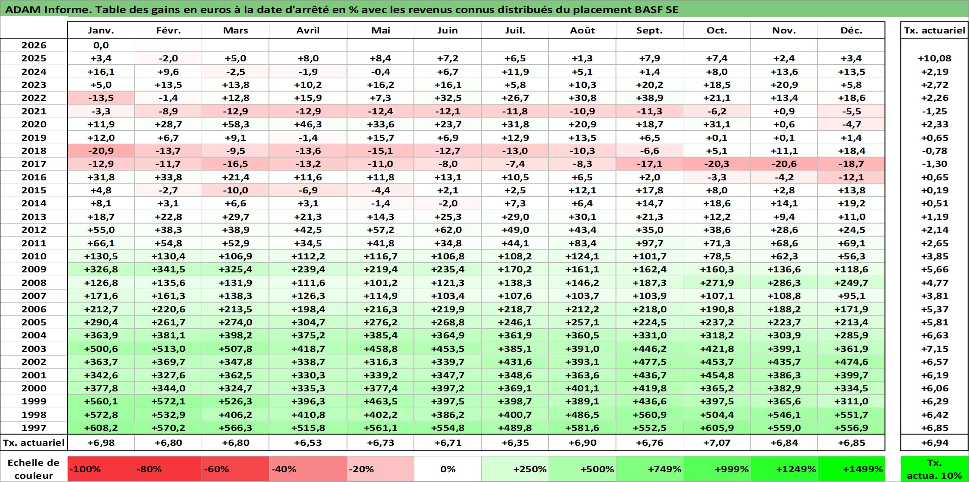Select the '-1,25' actuarial rate for 2021

[x=935, y=111]
